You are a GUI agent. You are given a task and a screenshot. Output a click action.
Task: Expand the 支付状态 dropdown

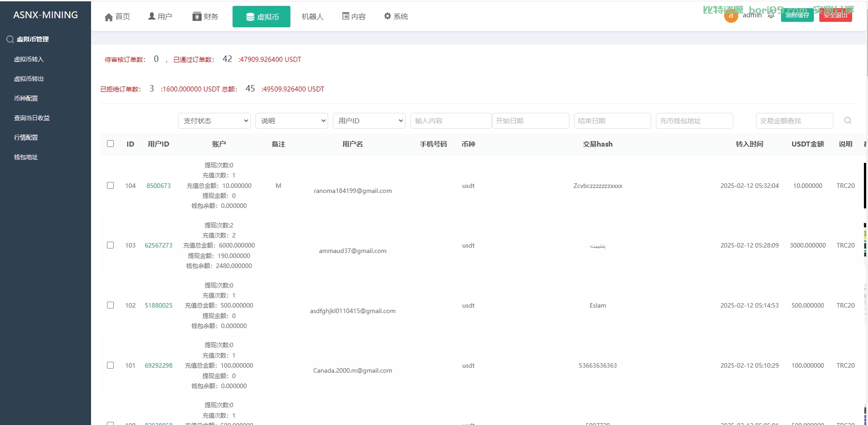pyautogui.click(x=214, y=121)
